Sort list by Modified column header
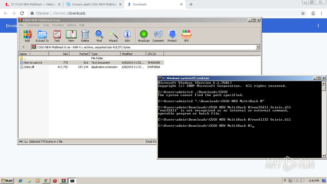Screen dimensions: 327x184 [x=133, y=54]
